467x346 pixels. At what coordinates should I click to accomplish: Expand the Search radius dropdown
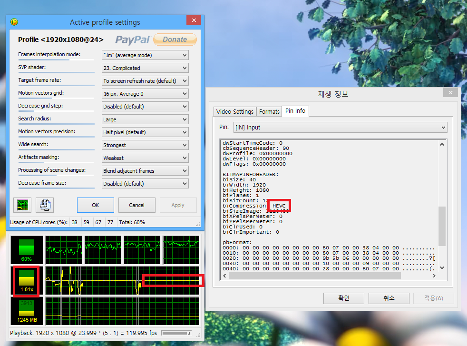click(x=145, y=119)
